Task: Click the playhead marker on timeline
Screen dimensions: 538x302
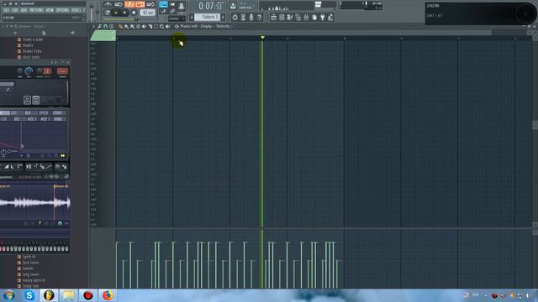Action: pyautogui.click(x=262, y=37)
